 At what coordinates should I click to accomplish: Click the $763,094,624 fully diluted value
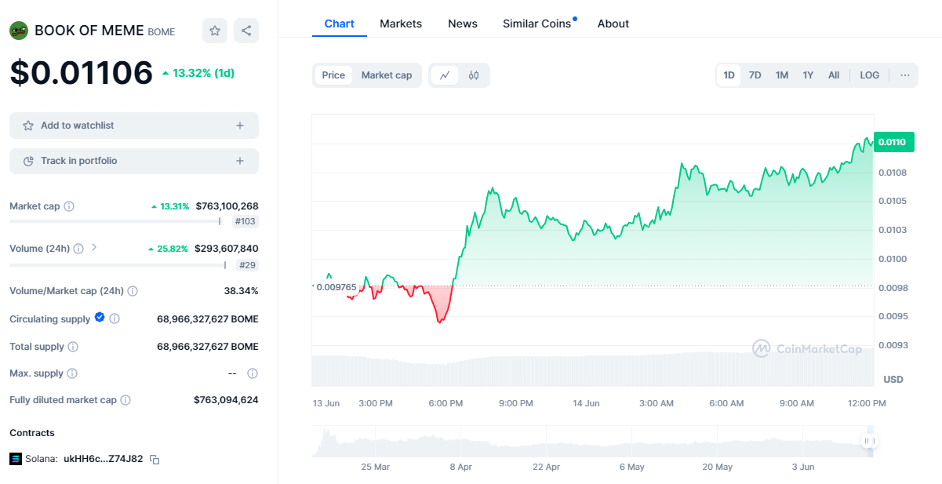pos(226,400)
